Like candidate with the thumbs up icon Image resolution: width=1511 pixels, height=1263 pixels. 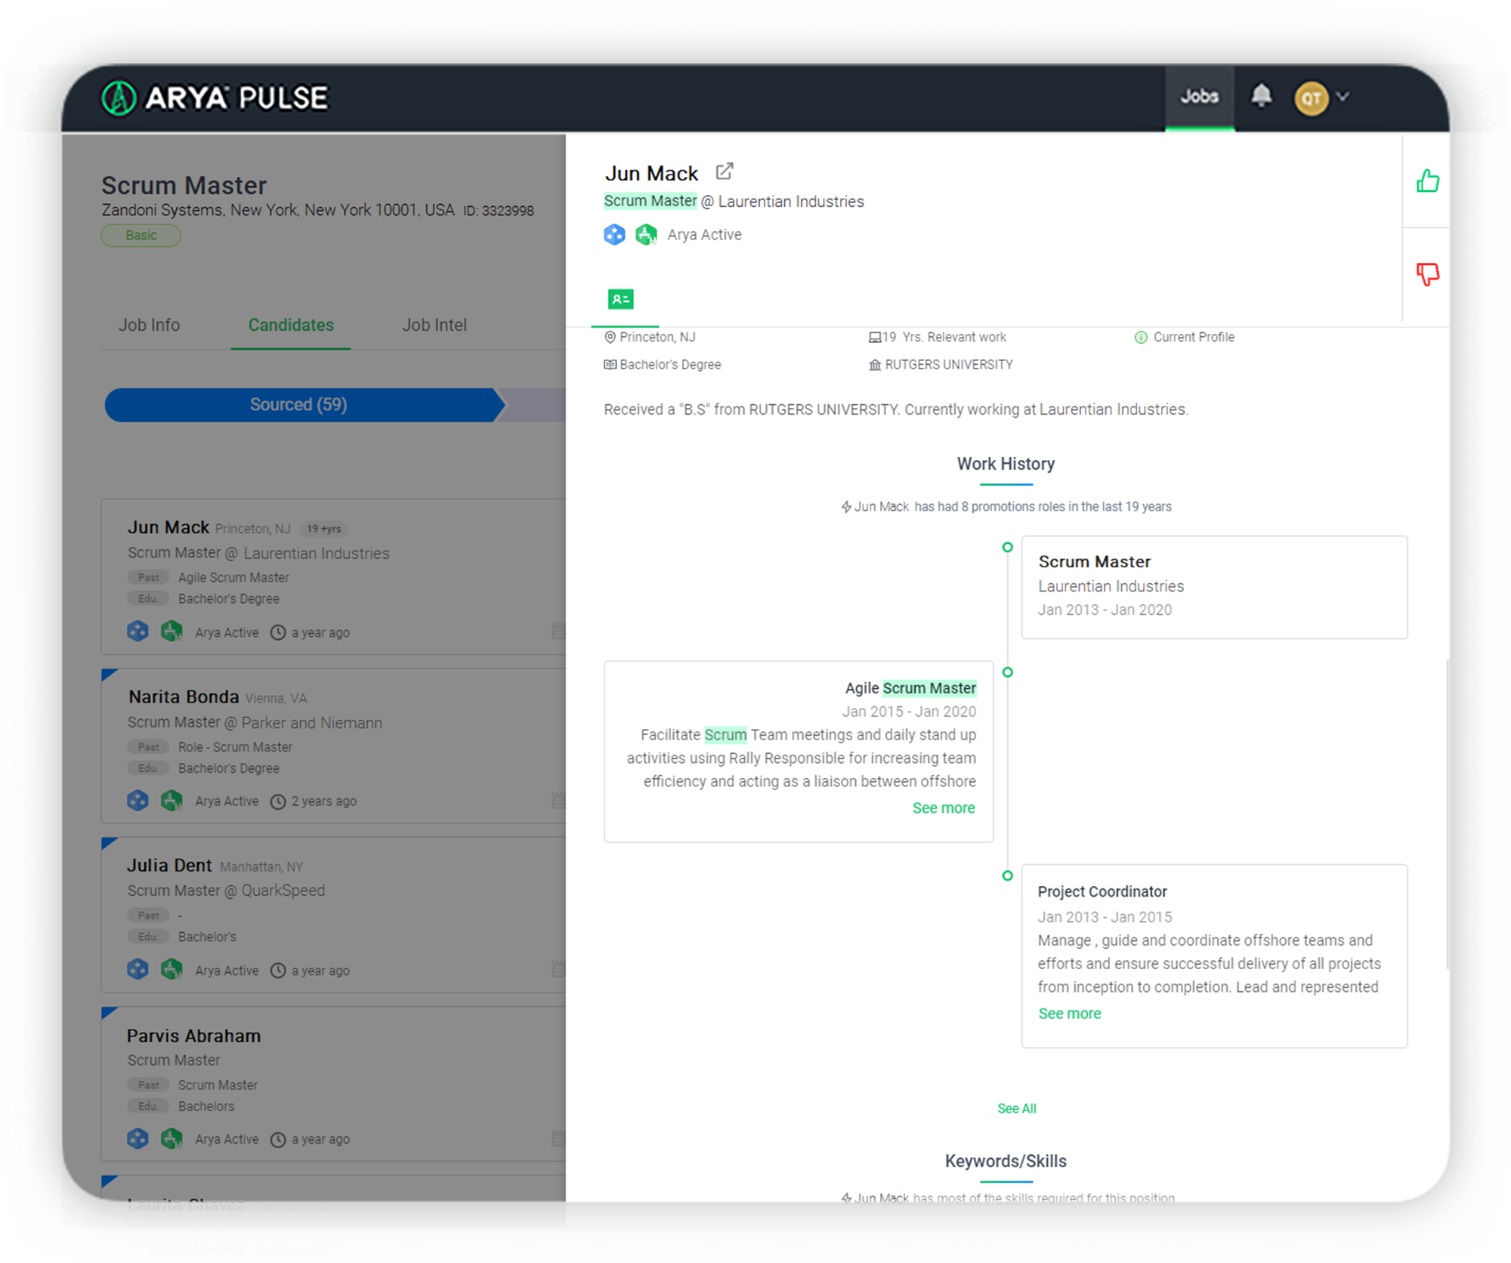tap(1427, 181)
